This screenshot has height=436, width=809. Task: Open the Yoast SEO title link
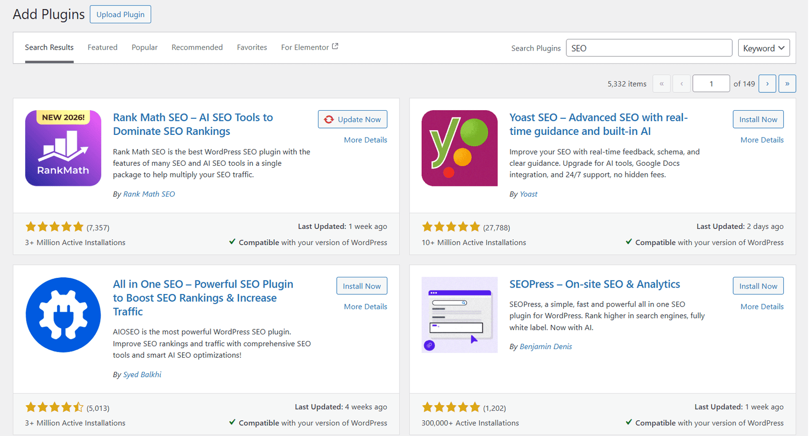point(598,124)
